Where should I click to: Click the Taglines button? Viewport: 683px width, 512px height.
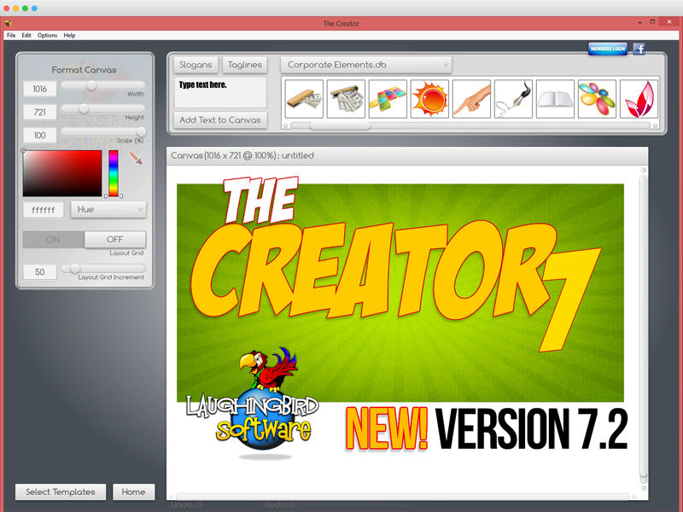pyautogui.click(x=245, y=65)
